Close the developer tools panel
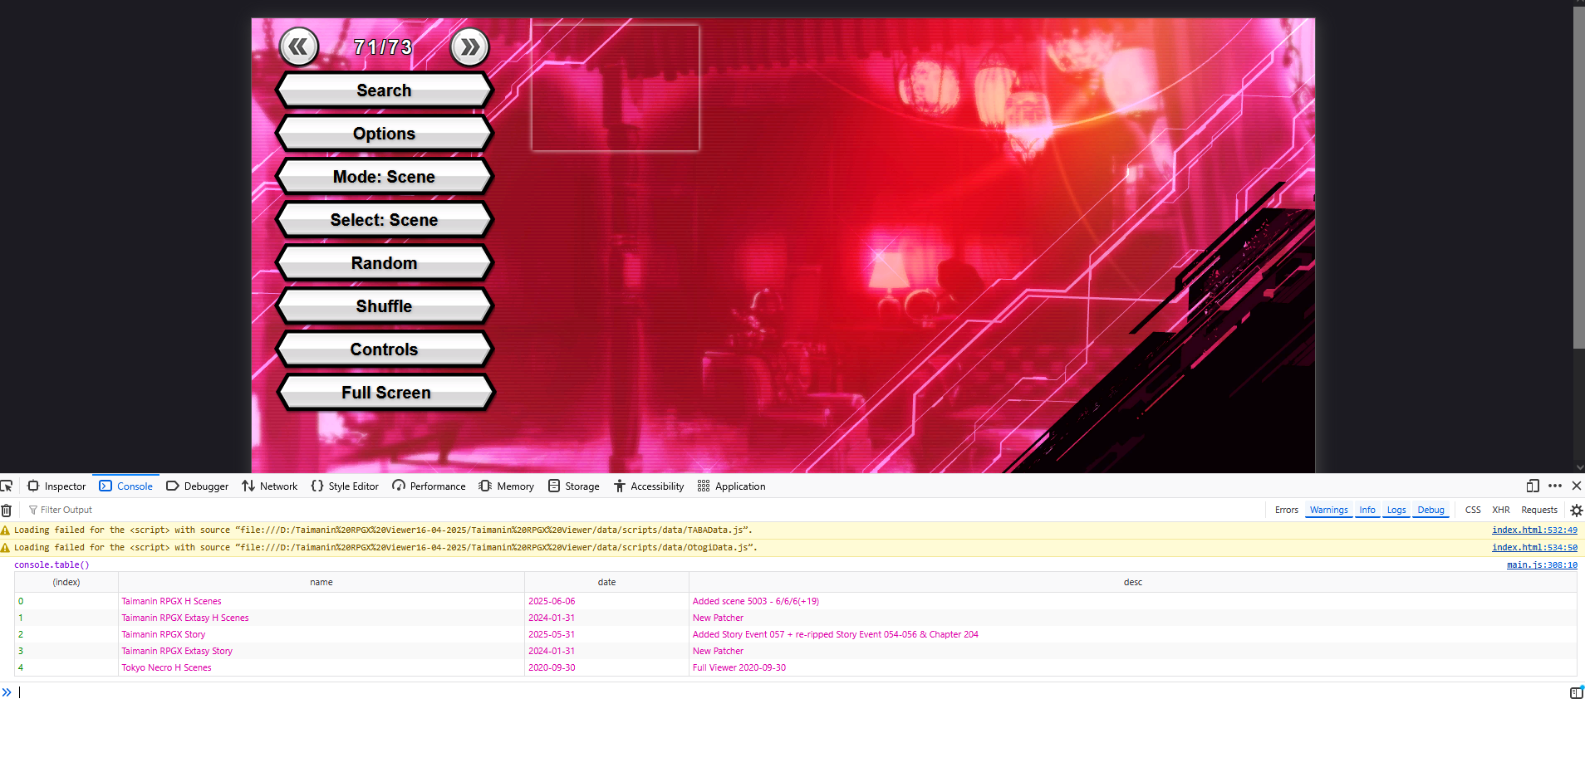Image resolution: width=1585 pixels, height=777 pixels. [x=1577, y=486]
